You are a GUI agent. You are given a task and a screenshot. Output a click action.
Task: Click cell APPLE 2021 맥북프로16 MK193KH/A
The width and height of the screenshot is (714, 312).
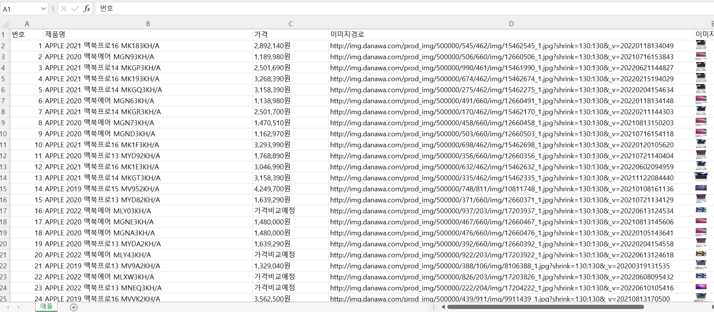tap(148, 79)
